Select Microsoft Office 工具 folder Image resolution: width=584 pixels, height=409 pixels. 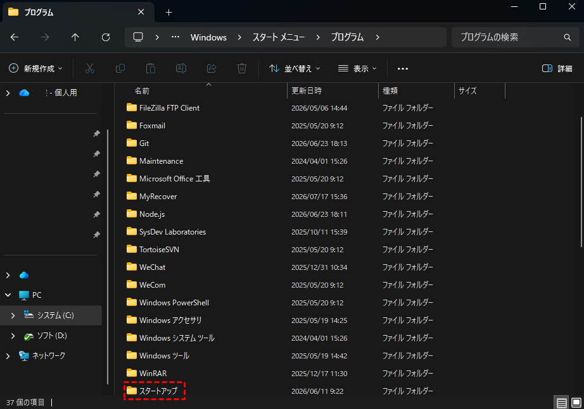point(174,179)
